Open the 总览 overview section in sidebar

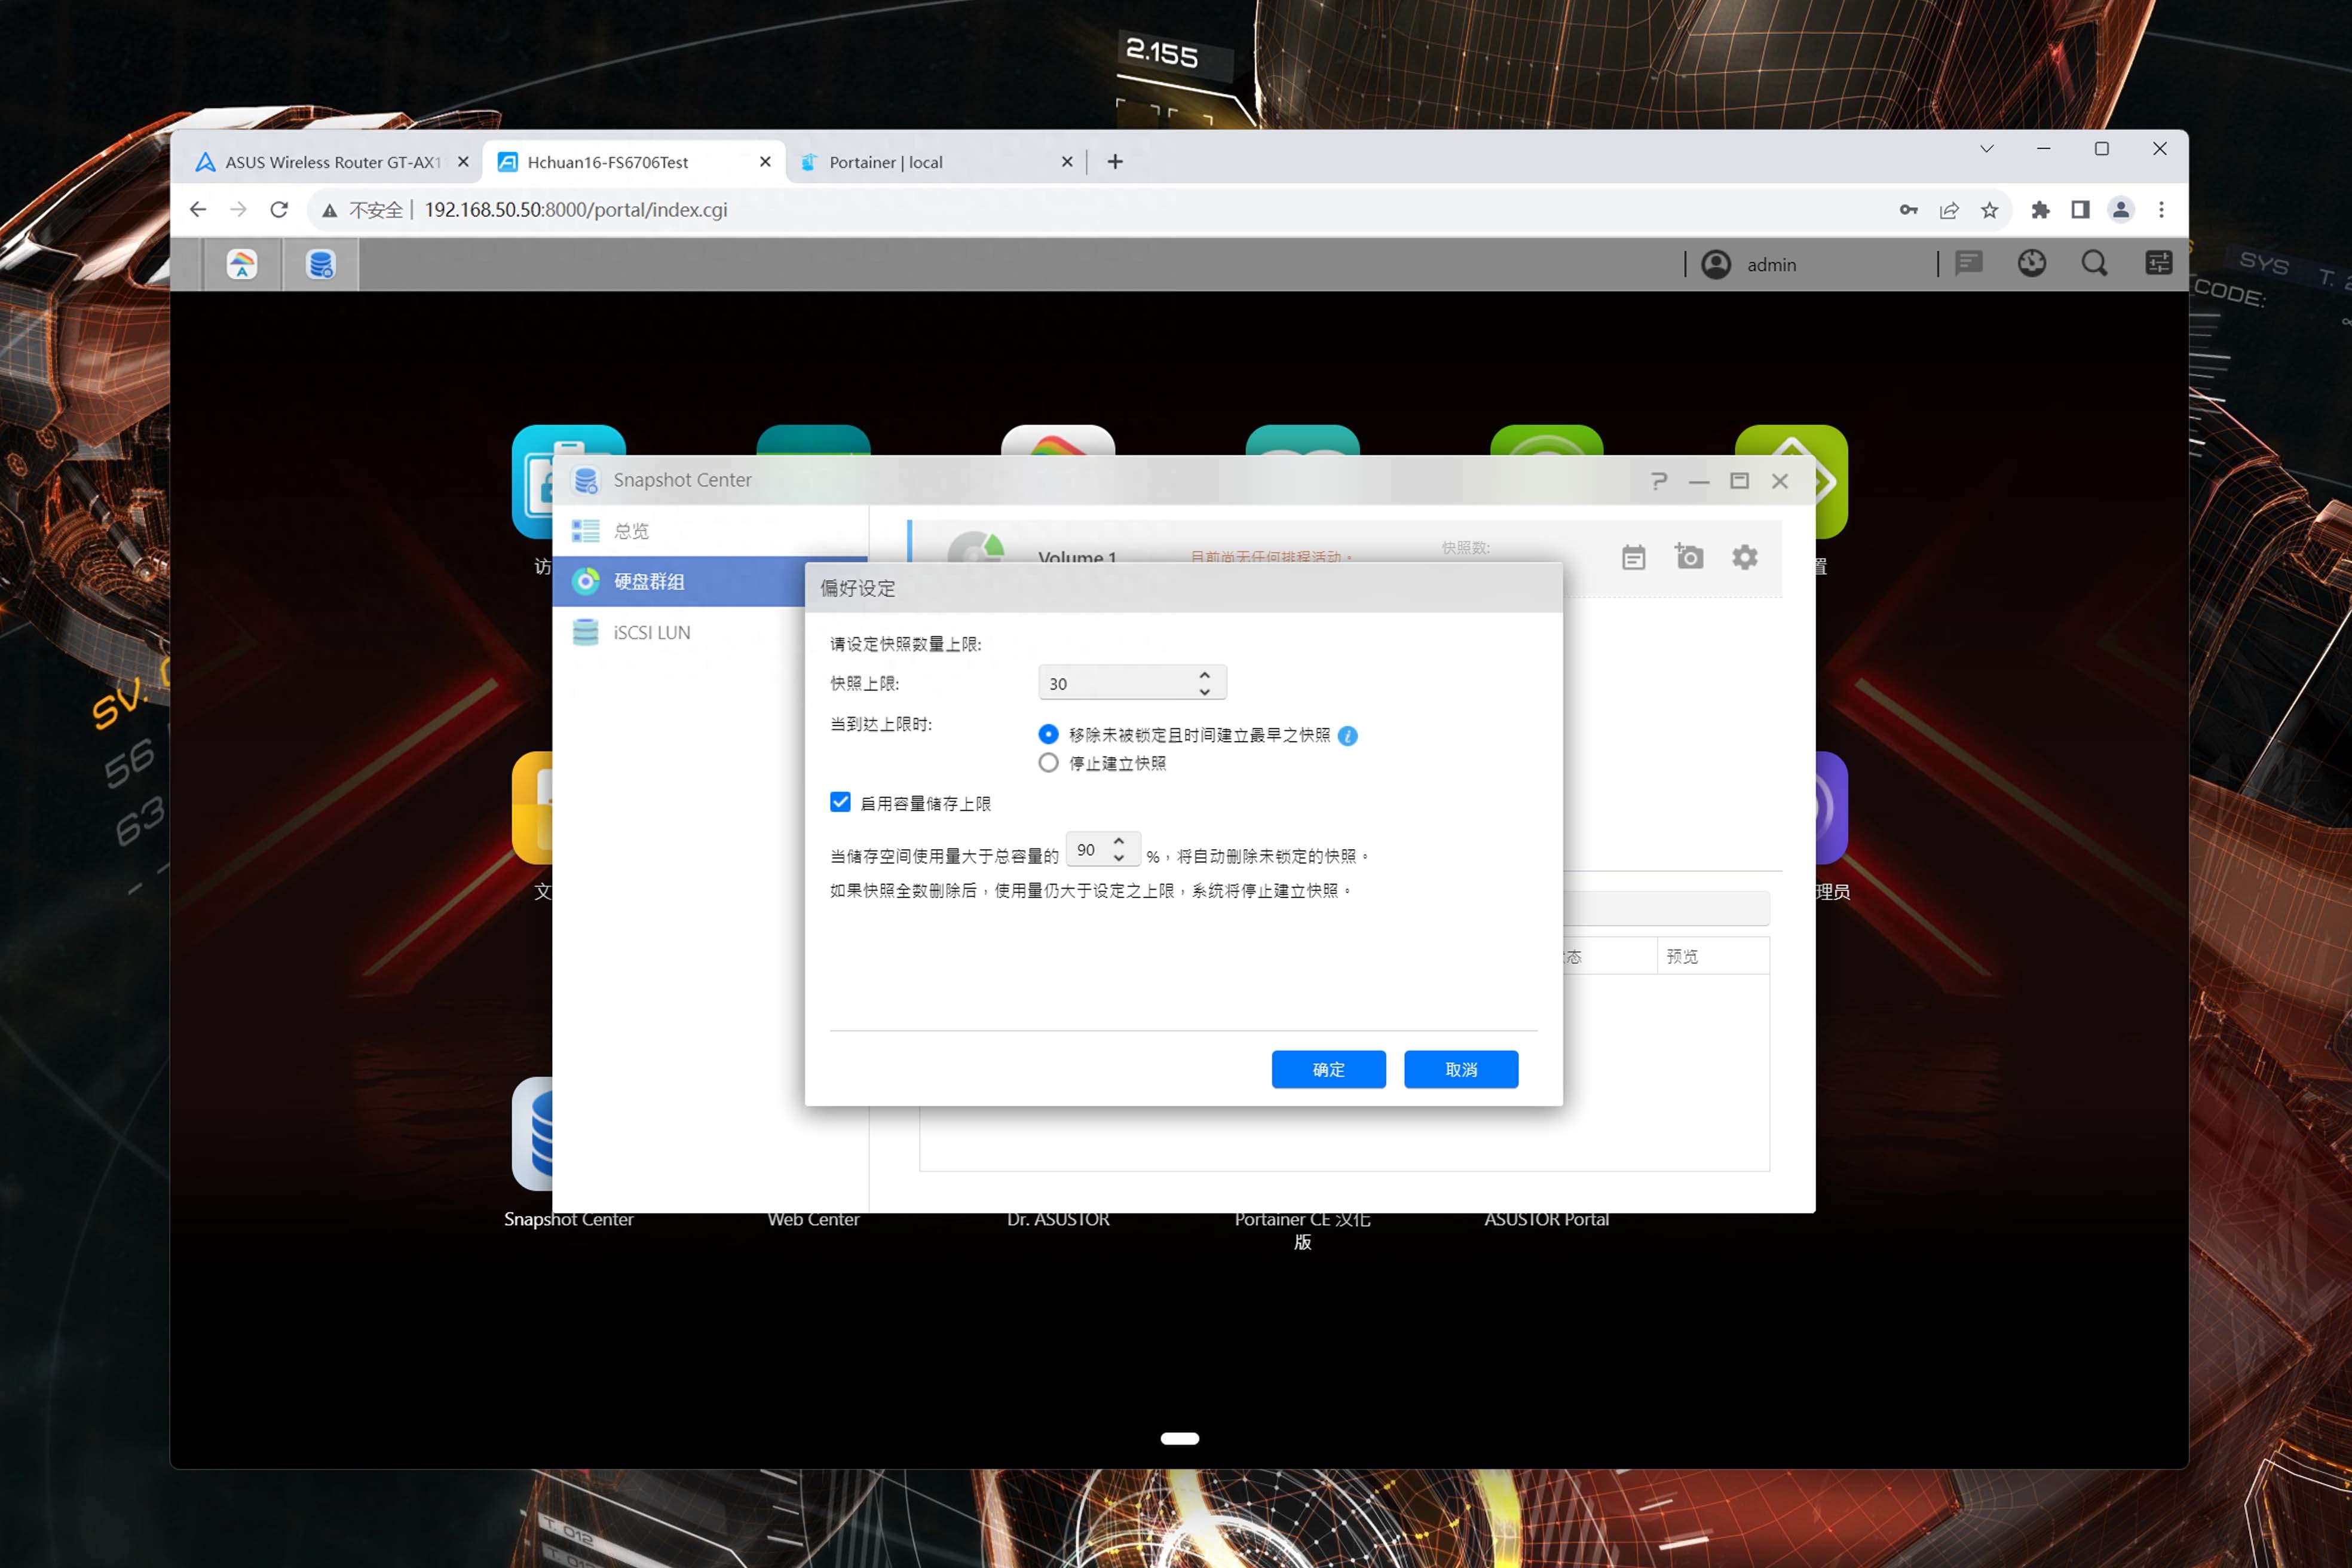tap(710, 531)
